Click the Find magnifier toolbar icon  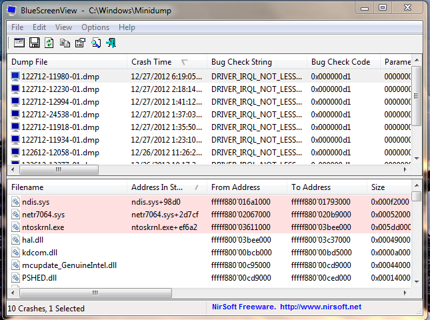click(x=96, y=43)
